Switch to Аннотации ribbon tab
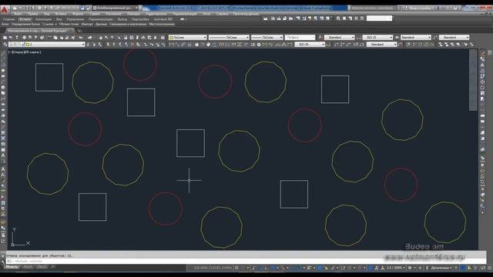The height and width of the screenshot is (277, 493). pos(43,19)
